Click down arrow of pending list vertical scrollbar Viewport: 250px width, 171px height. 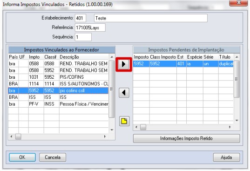[237, 120]
